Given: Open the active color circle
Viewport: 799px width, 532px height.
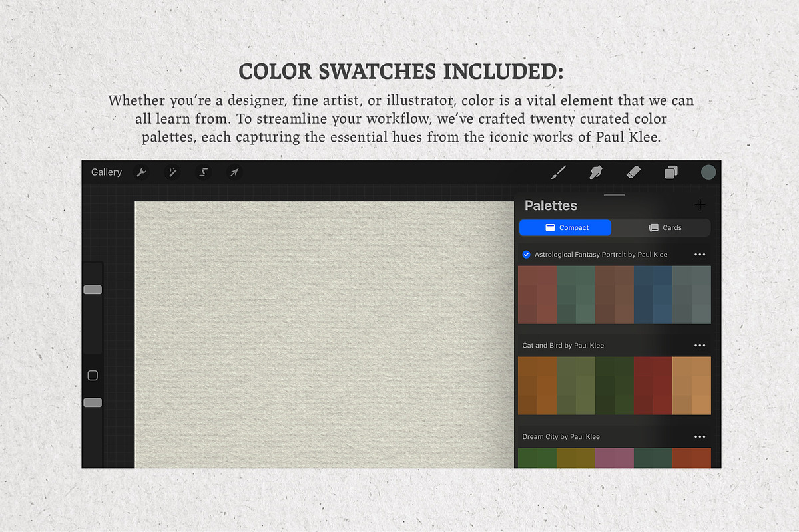Looking at the screenshot, I should tap(708, 172).
